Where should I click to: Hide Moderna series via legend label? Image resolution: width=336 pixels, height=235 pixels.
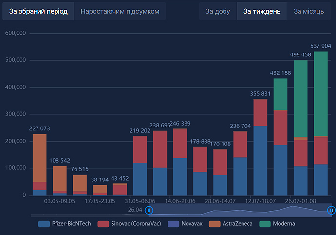click(288, 224)
